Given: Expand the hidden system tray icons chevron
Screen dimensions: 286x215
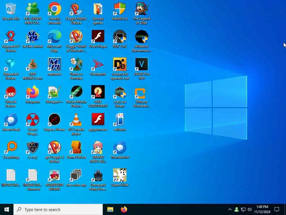Looking at the screenshot, I should (x=230, y=209).
